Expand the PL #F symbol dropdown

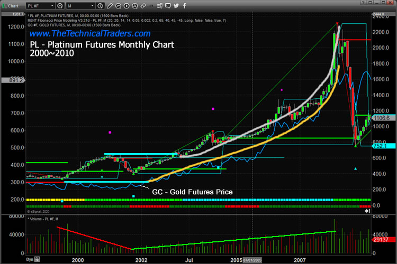click(52, 5)
